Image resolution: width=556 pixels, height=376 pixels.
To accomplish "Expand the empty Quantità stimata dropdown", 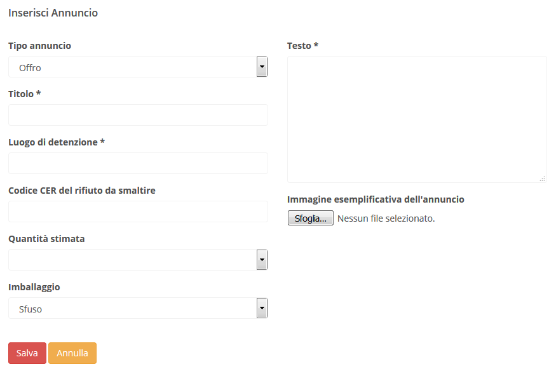I will [132, 259].
